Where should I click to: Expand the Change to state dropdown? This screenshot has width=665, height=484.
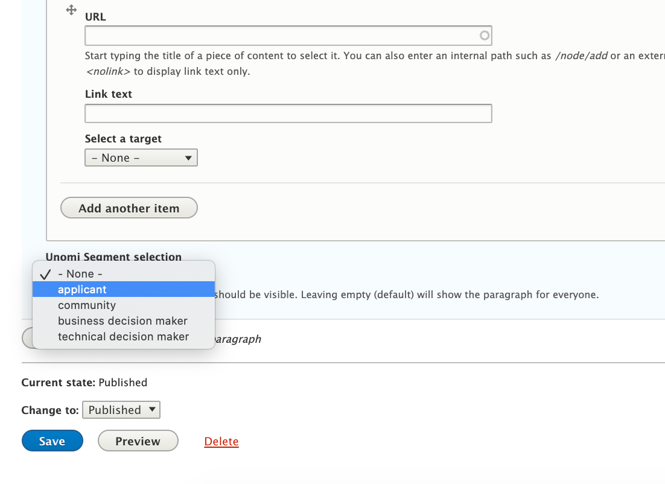click(x=121, y=410)
